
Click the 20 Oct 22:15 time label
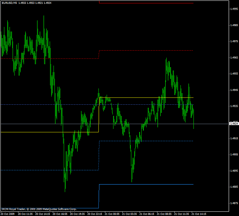pos(95,214)
